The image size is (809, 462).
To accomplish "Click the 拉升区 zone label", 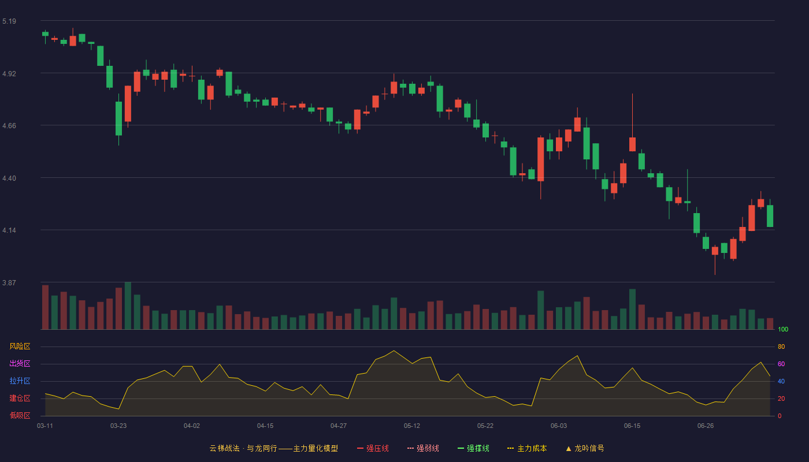I will point(20,381).
